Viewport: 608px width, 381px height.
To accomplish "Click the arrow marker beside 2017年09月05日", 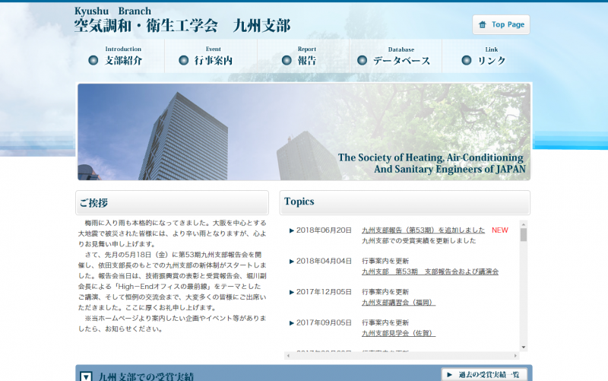I will click(x=292, y=323).
